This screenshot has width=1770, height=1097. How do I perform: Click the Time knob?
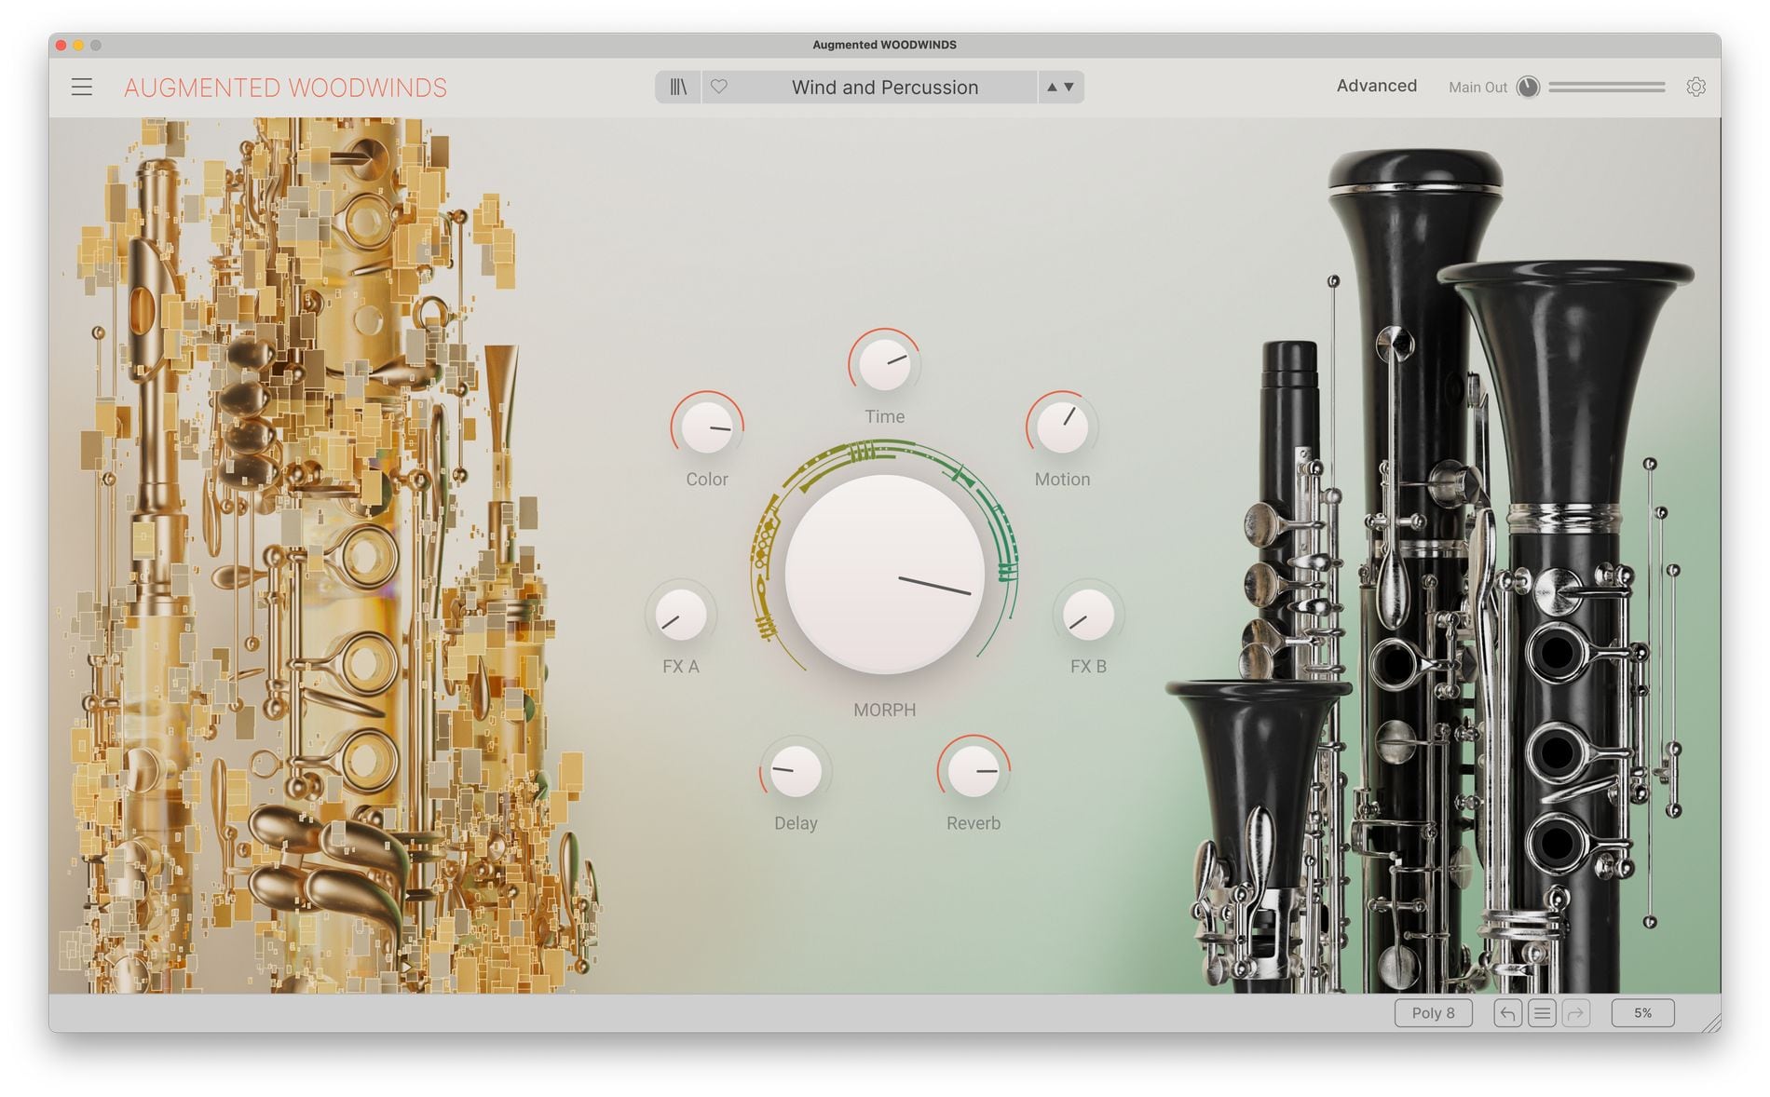point(884,364)
